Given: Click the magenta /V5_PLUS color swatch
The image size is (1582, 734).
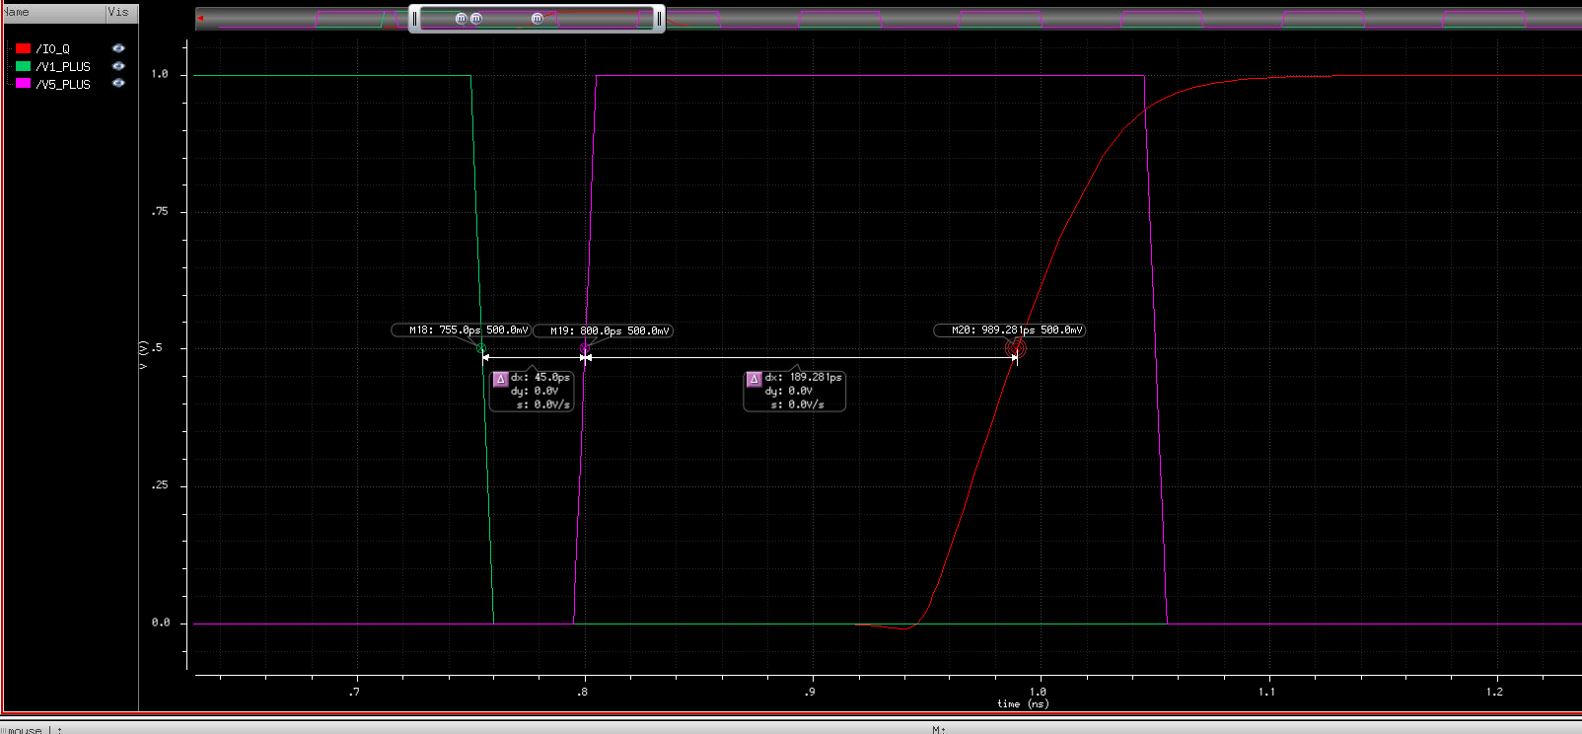Looking at the screenshot, I should pos(24,84).
